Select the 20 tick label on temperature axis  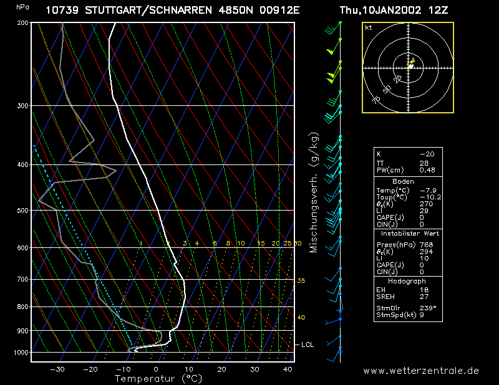(222, 369)
